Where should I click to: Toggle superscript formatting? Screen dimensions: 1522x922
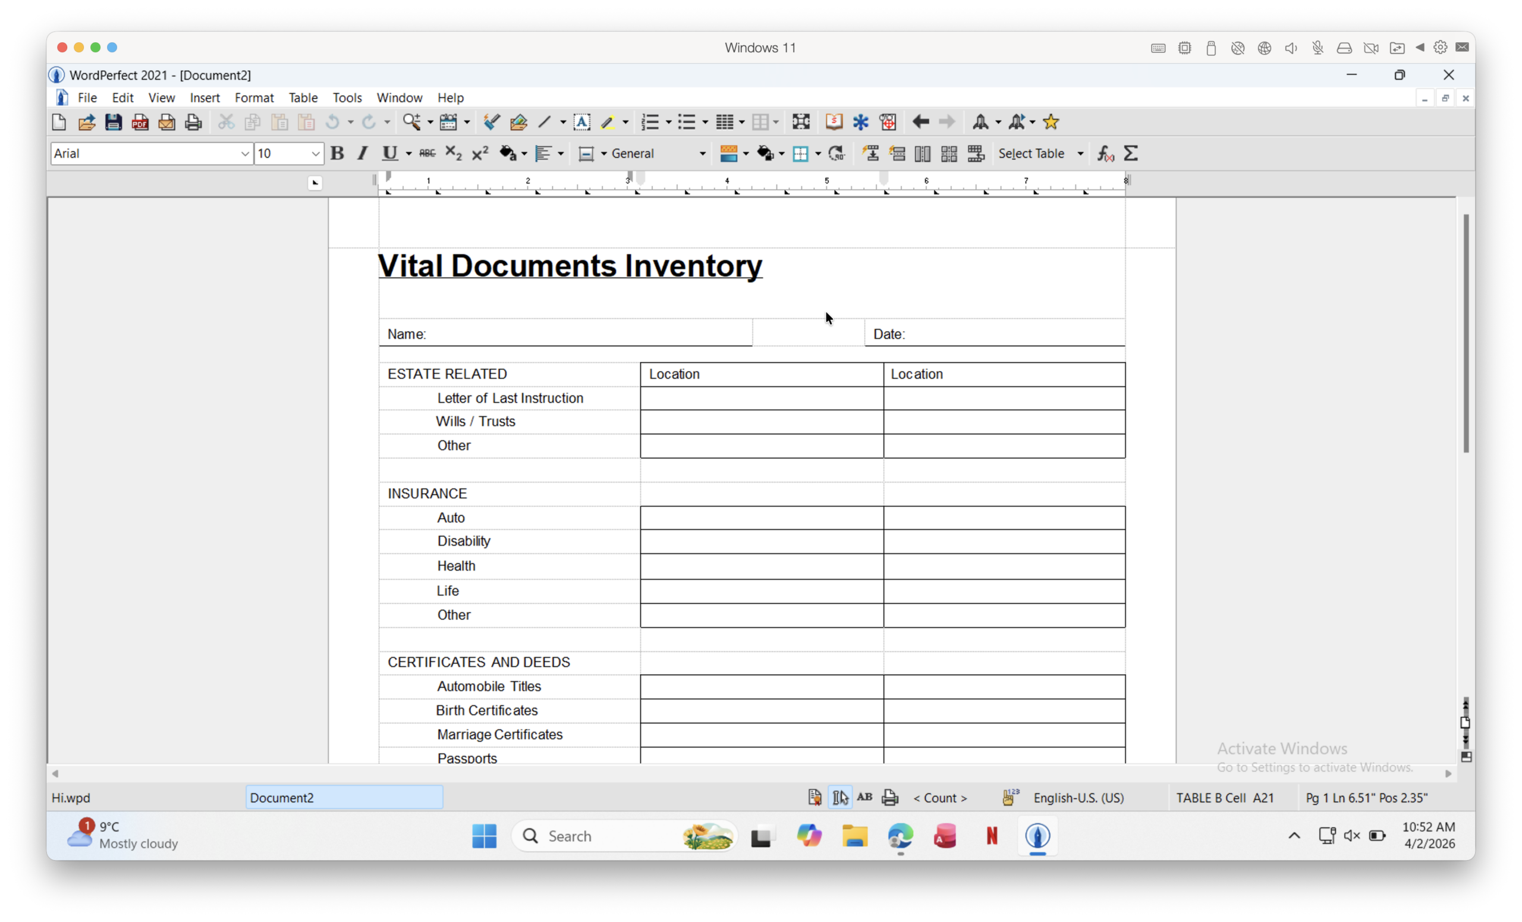(480, 153)
